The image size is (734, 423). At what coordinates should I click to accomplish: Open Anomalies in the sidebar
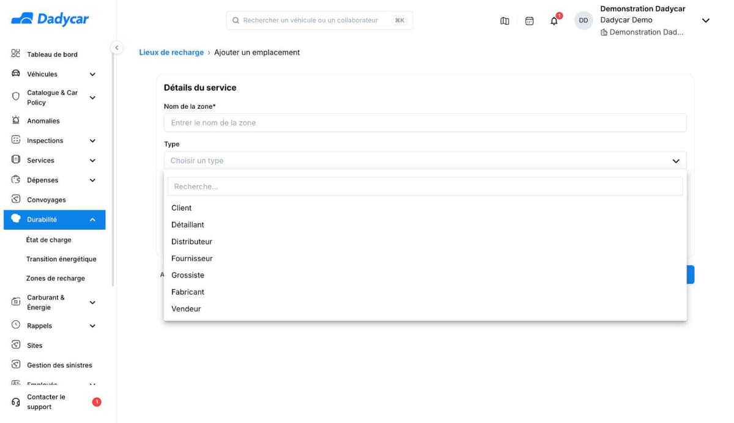point(43,121)
